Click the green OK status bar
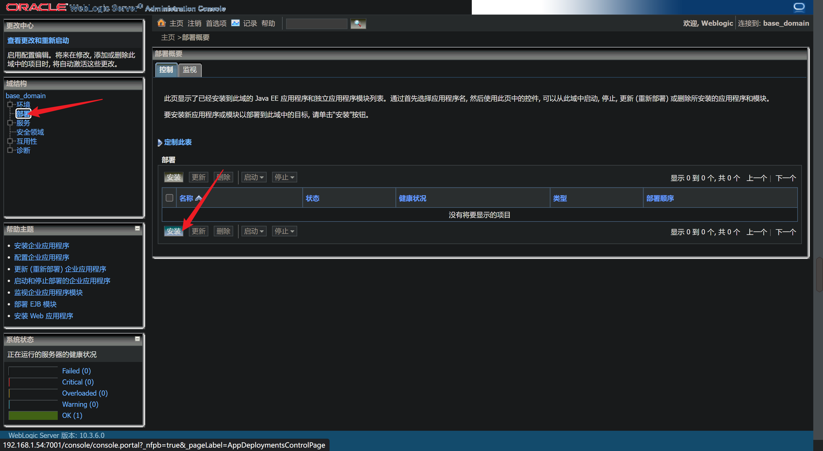Screen dimensions: 823x451 [x=33, y=415]
